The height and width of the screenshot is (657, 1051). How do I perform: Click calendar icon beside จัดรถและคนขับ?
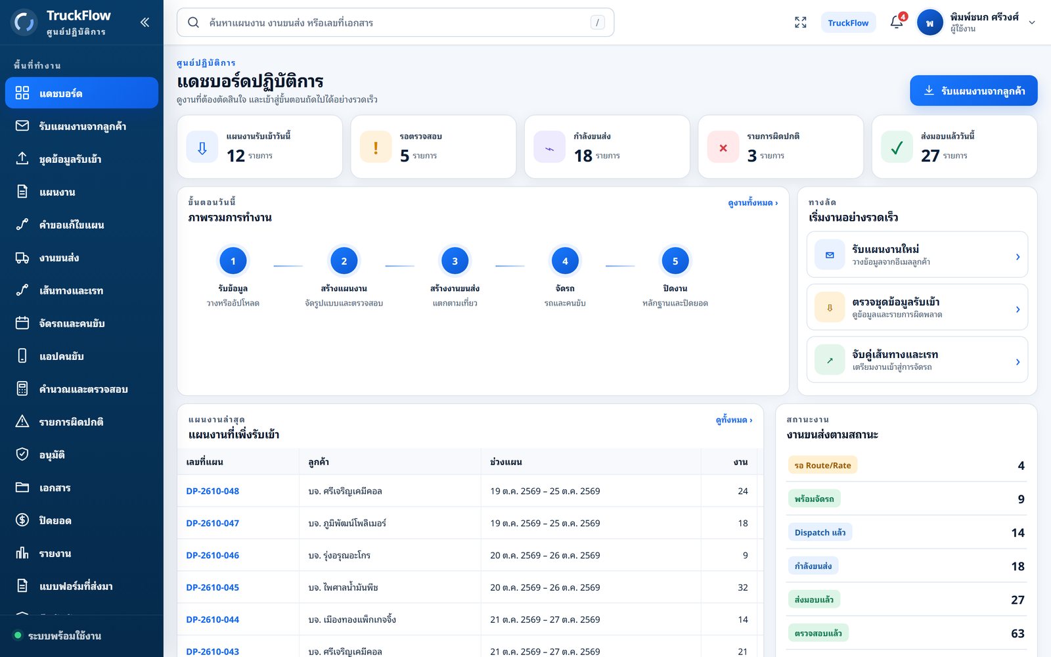22,323
